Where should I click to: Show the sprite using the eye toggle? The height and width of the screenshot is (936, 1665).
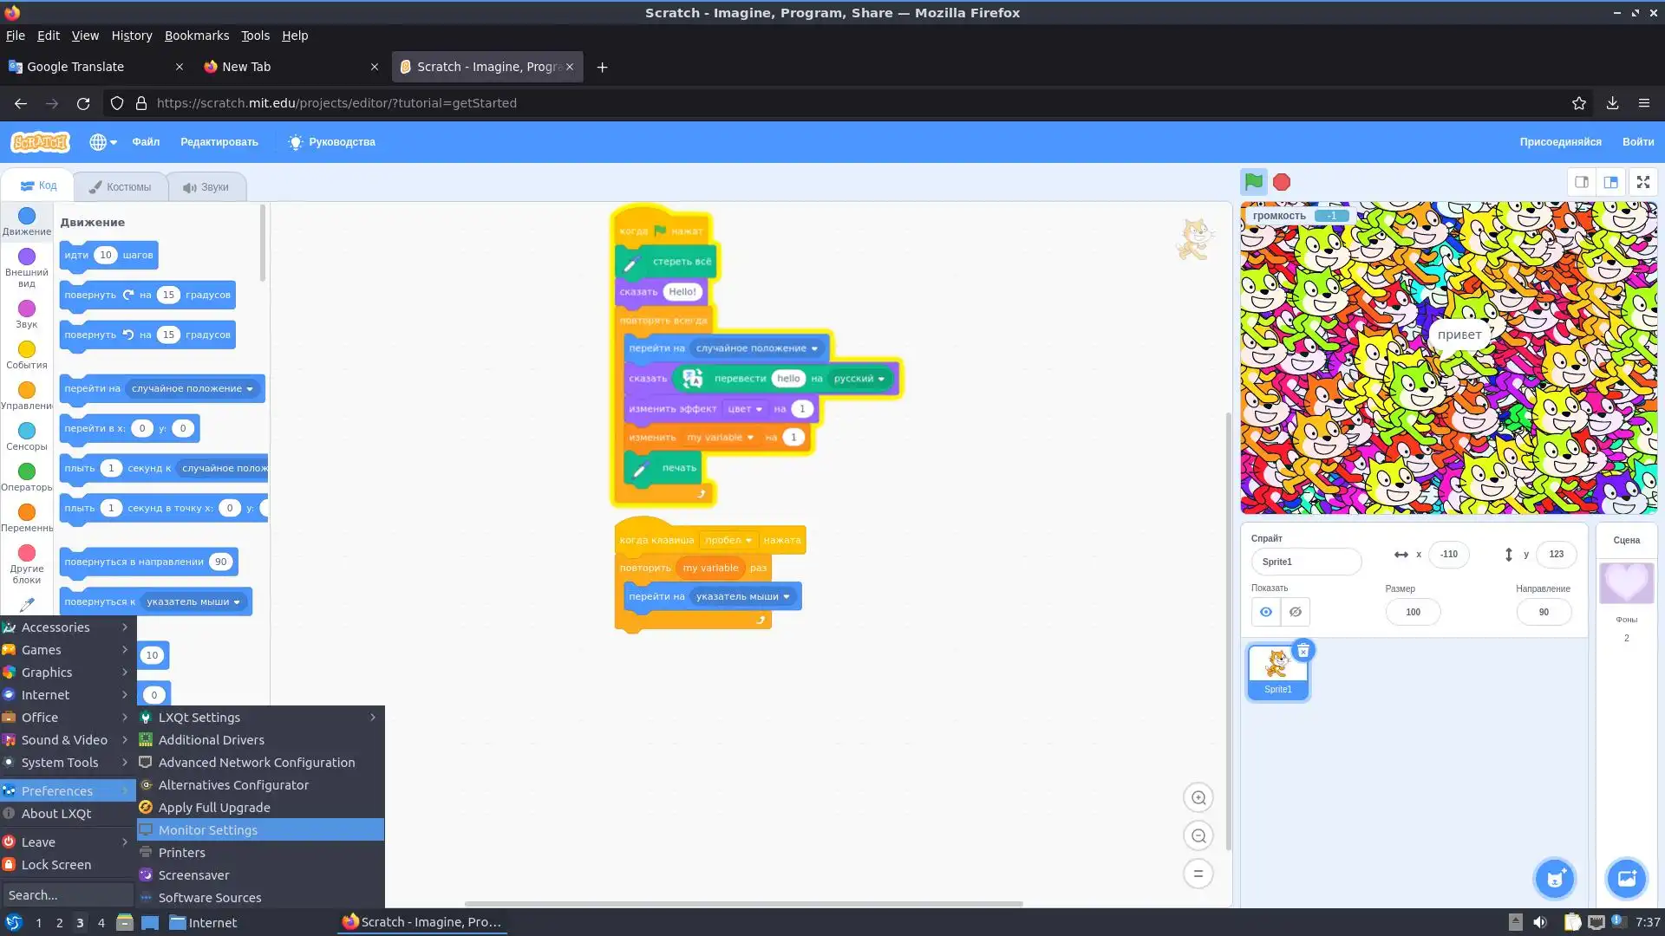point(1265,612)
